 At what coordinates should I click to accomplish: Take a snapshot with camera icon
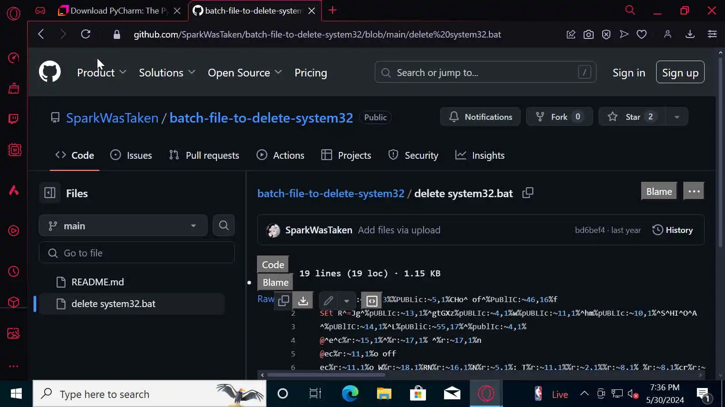tap(589, 34)
